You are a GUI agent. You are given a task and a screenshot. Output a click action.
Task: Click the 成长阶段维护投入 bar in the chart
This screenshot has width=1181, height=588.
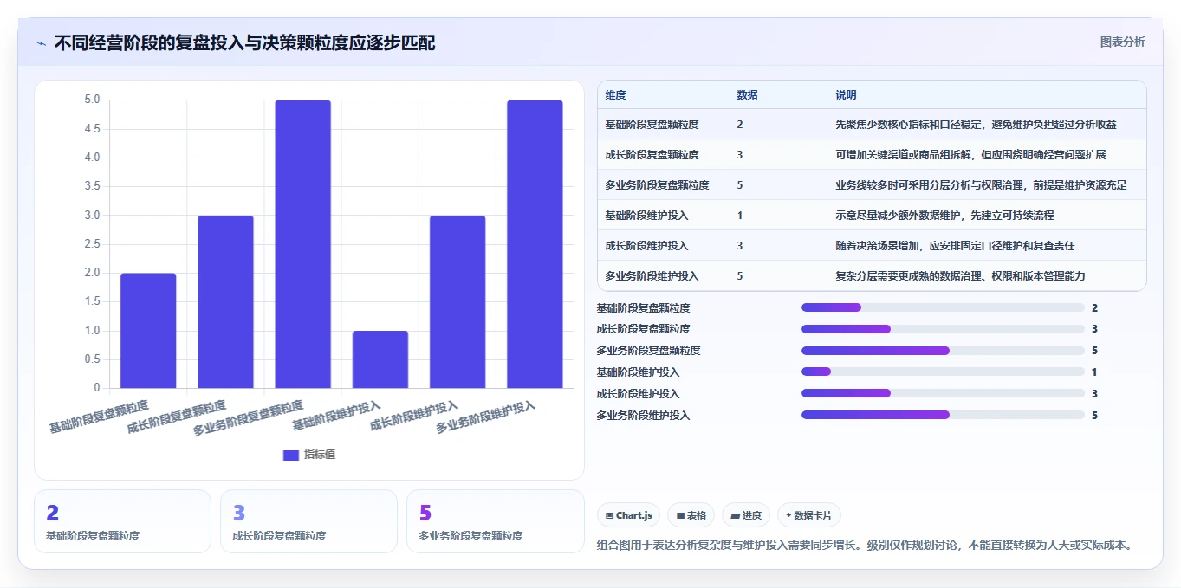pos(457,301)
